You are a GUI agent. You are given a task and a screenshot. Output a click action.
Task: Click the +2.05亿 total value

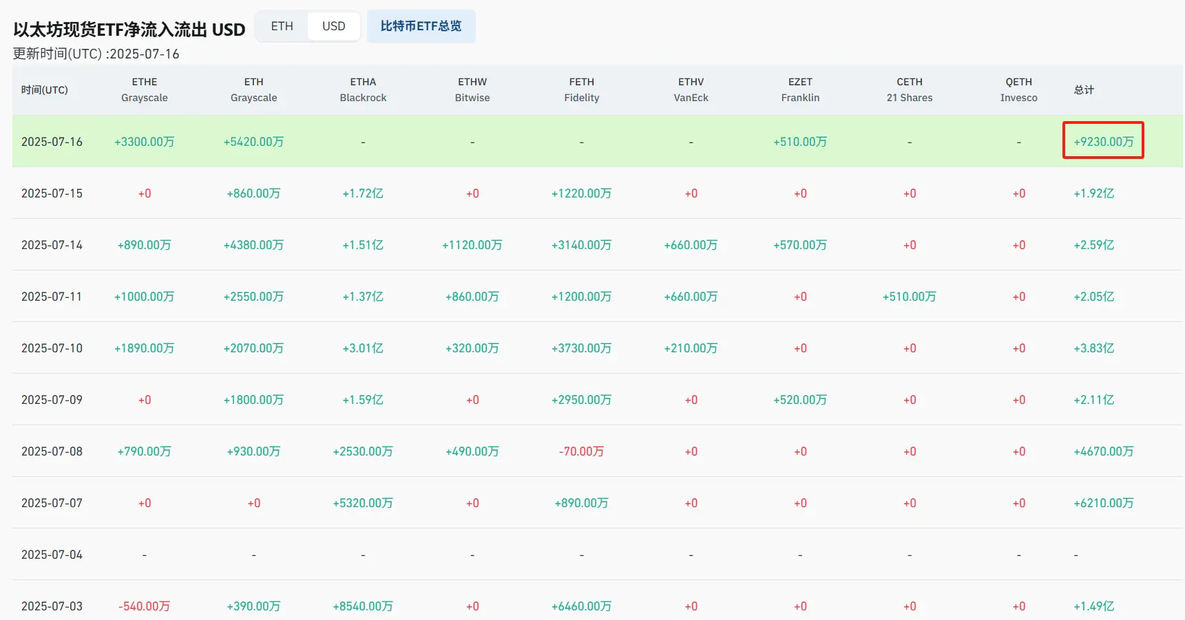tap(1094, 297)
